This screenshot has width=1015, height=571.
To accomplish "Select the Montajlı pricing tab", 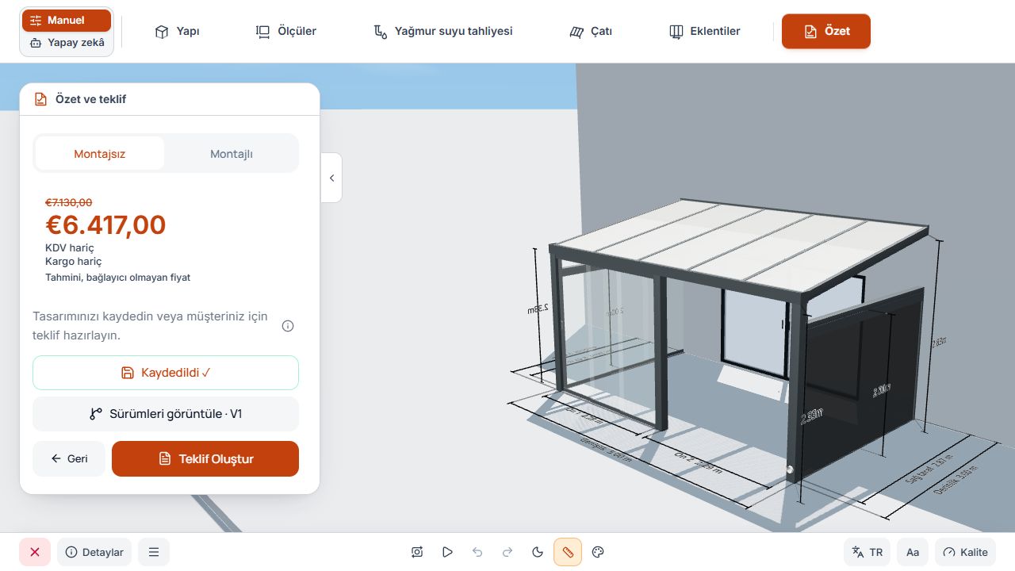I will (232, 154).
